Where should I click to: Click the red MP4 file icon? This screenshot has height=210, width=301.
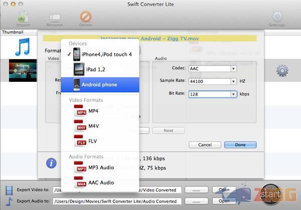pyautogui.click(x=80, y=111)
